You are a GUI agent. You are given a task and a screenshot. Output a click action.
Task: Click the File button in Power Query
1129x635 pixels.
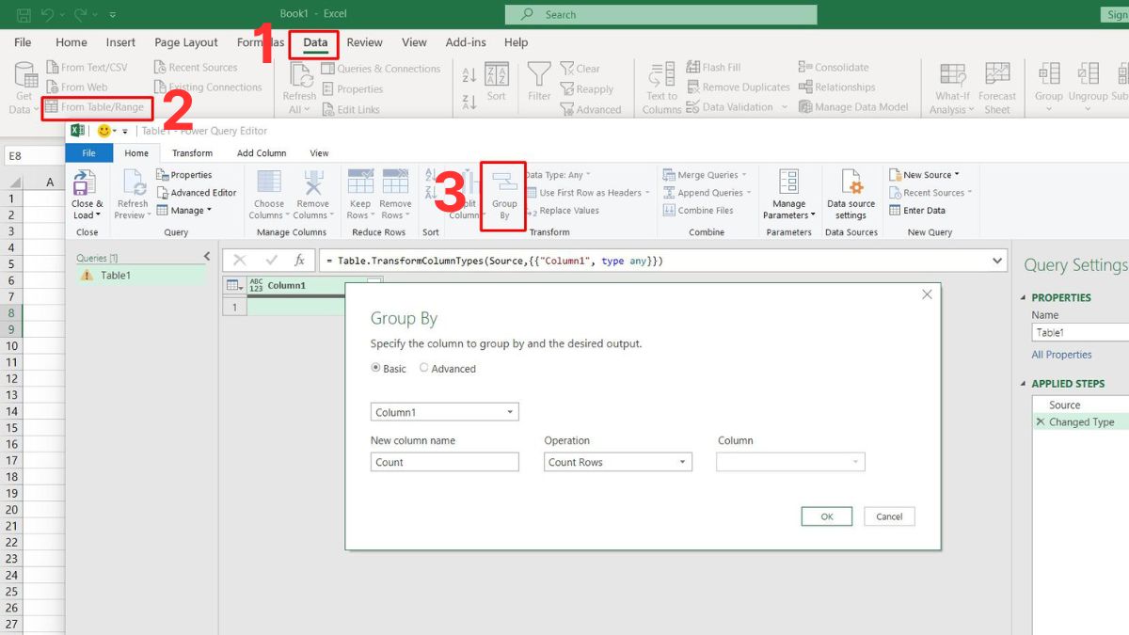(88, 153)
